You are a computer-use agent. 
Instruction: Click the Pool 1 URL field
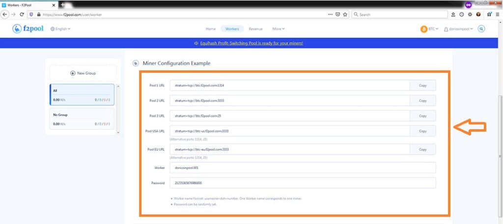(x=290, y=85)
